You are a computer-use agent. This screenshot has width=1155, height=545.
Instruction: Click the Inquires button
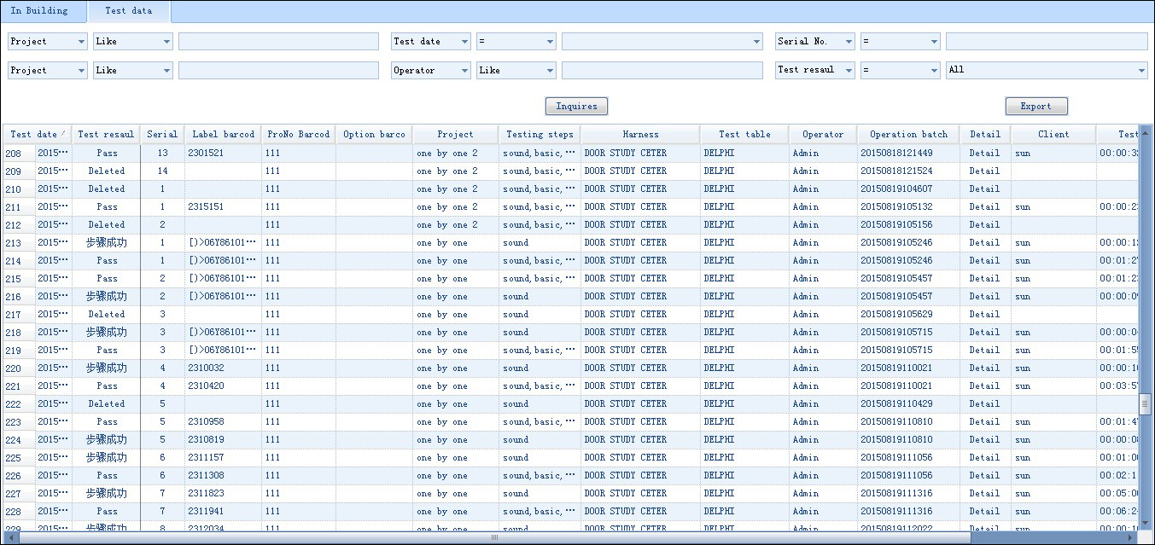coord(577,106)
